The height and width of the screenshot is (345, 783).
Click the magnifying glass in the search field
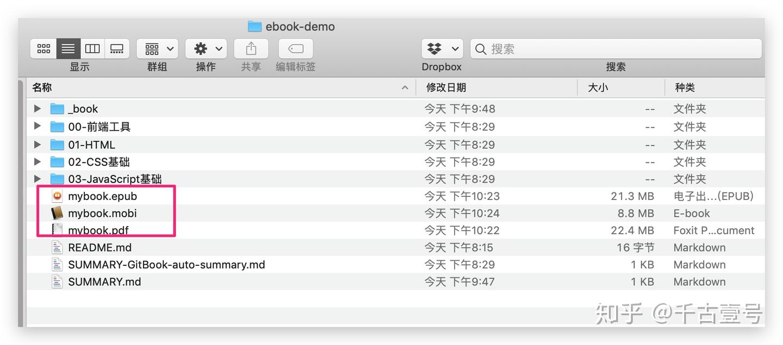tap(480, 49)
